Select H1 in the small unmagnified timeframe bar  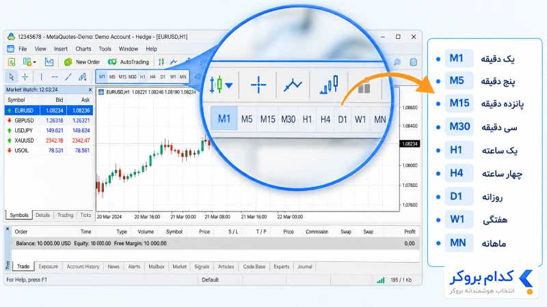(143, 77)
